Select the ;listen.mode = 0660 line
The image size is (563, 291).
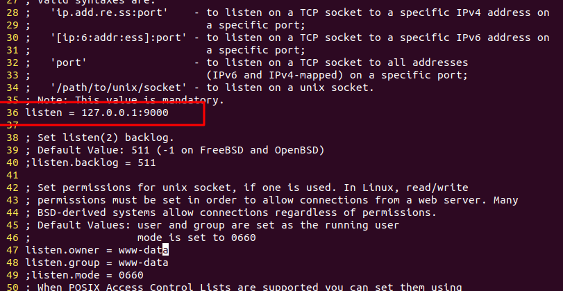(x=85, y=275)
